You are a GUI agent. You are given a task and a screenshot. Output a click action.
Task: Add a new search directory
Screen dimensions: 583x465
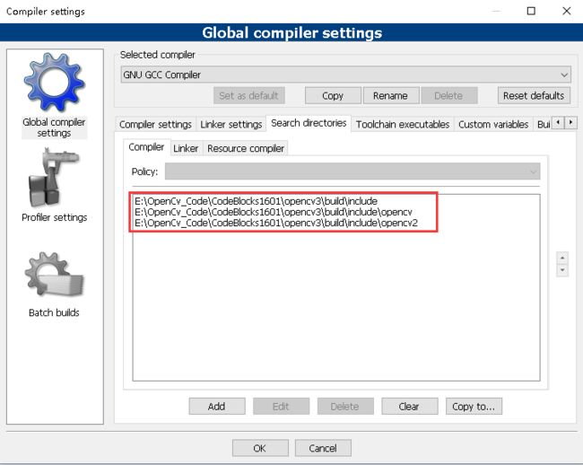click(x=217, y=407)
